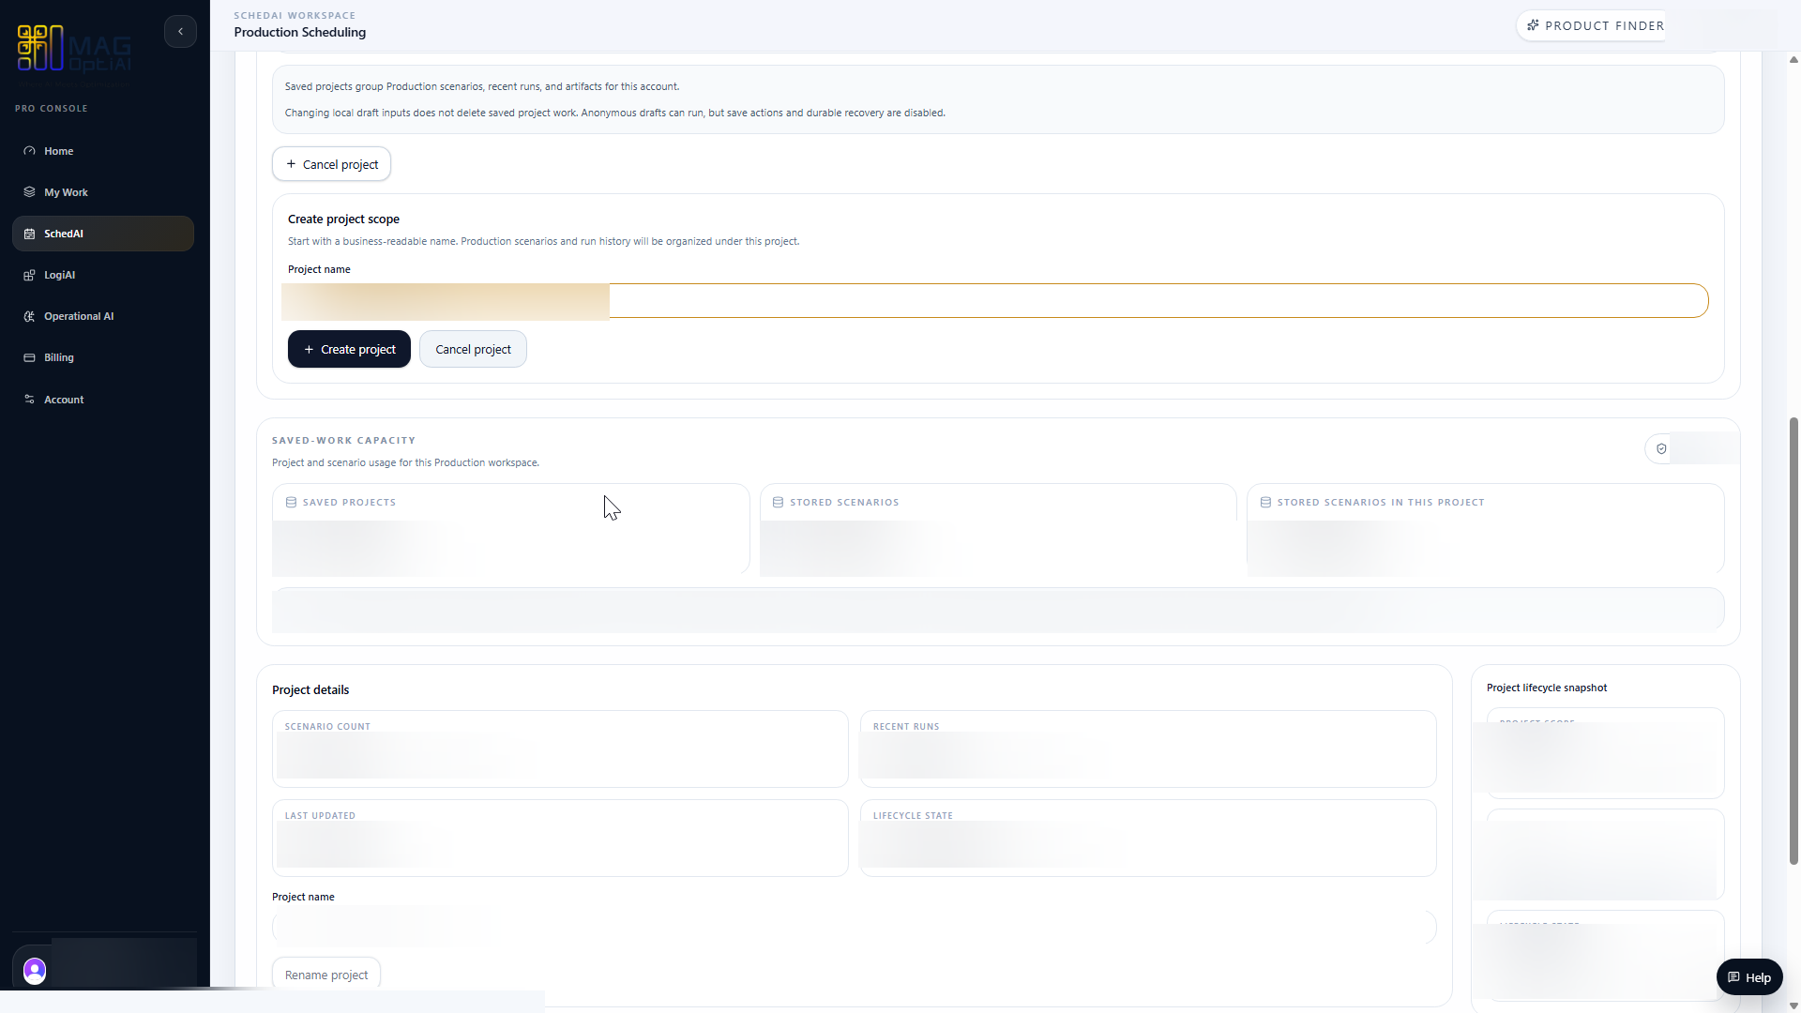Screen dimensions: 1801x1013
Task: Click the Product Finder sparkle icon
Action: coord(1533,25)
